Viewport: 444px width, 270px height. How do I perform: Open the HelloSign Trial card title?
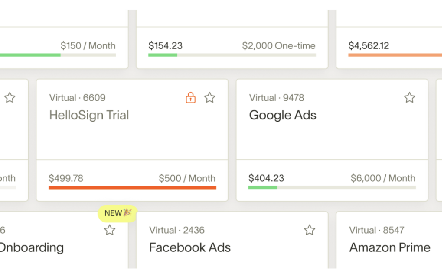(89, 115)
